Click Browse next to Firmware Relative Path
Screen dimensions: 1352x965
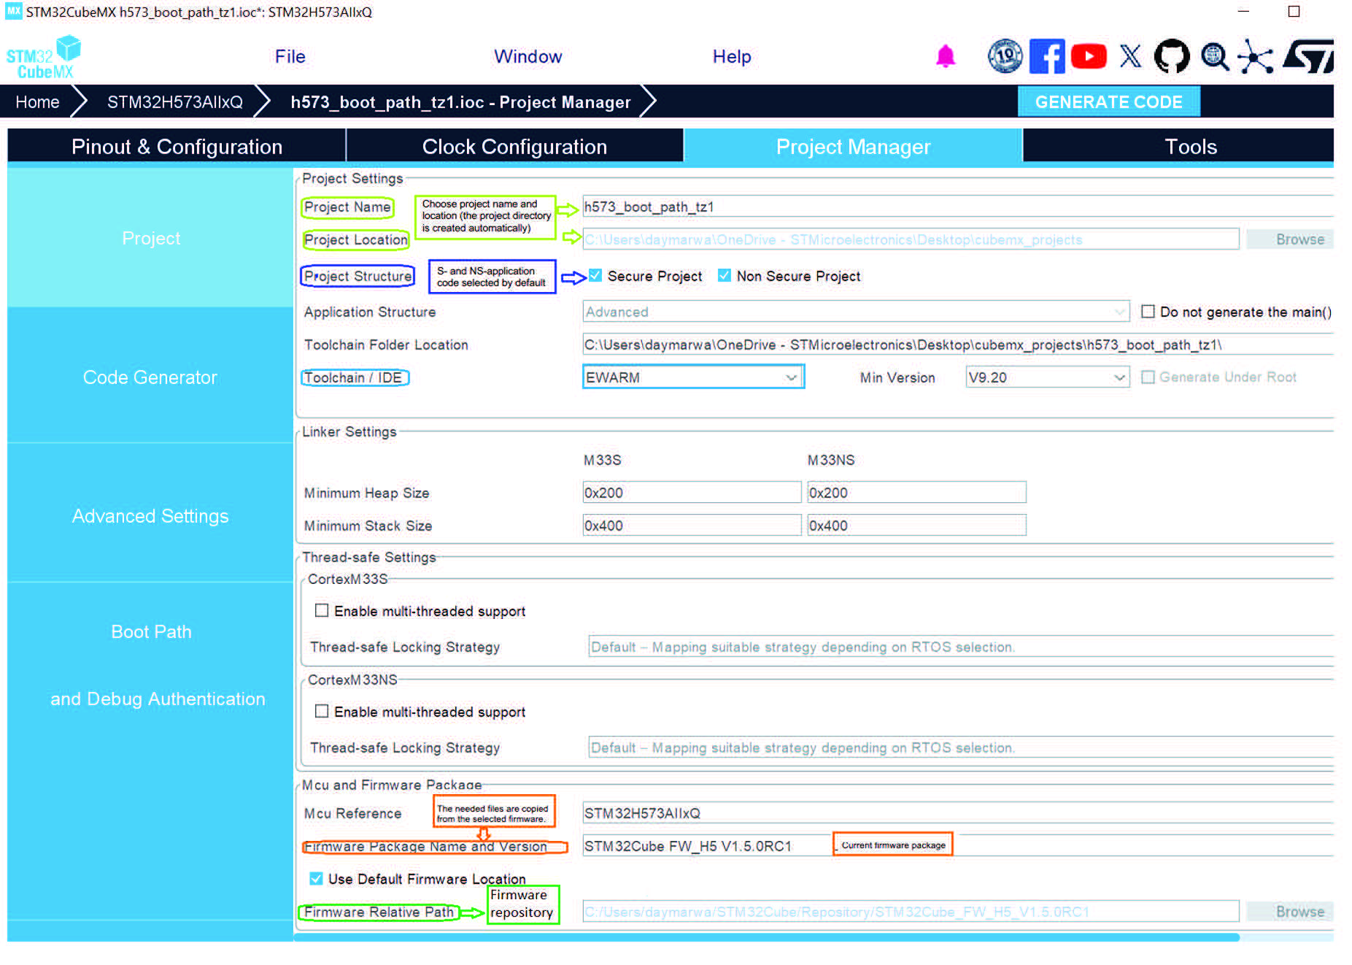click(1289, 911)
